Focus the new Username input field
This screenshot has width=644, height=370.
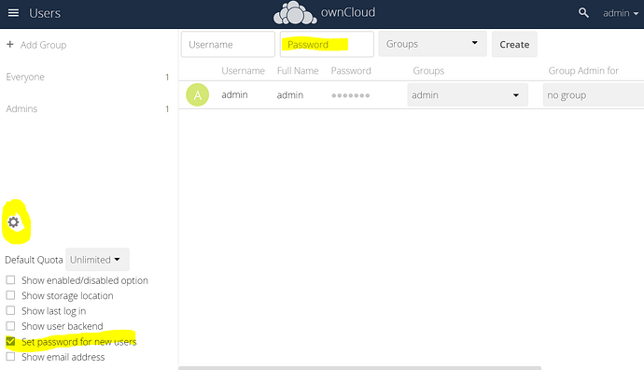(228, 45)
